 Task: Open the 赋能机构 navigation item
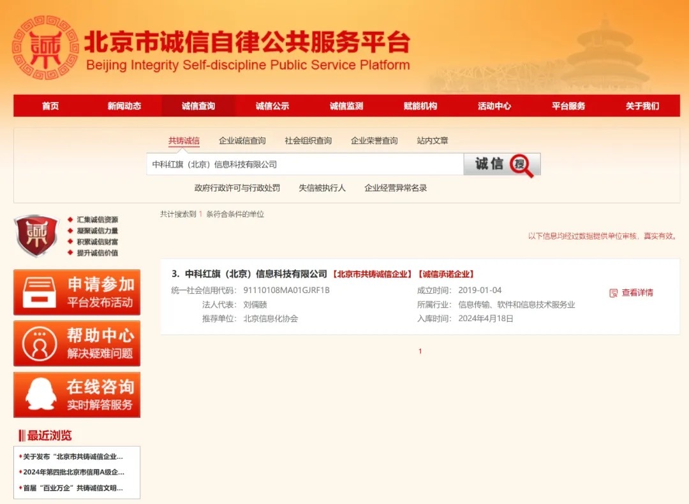(x=420, y=106)
